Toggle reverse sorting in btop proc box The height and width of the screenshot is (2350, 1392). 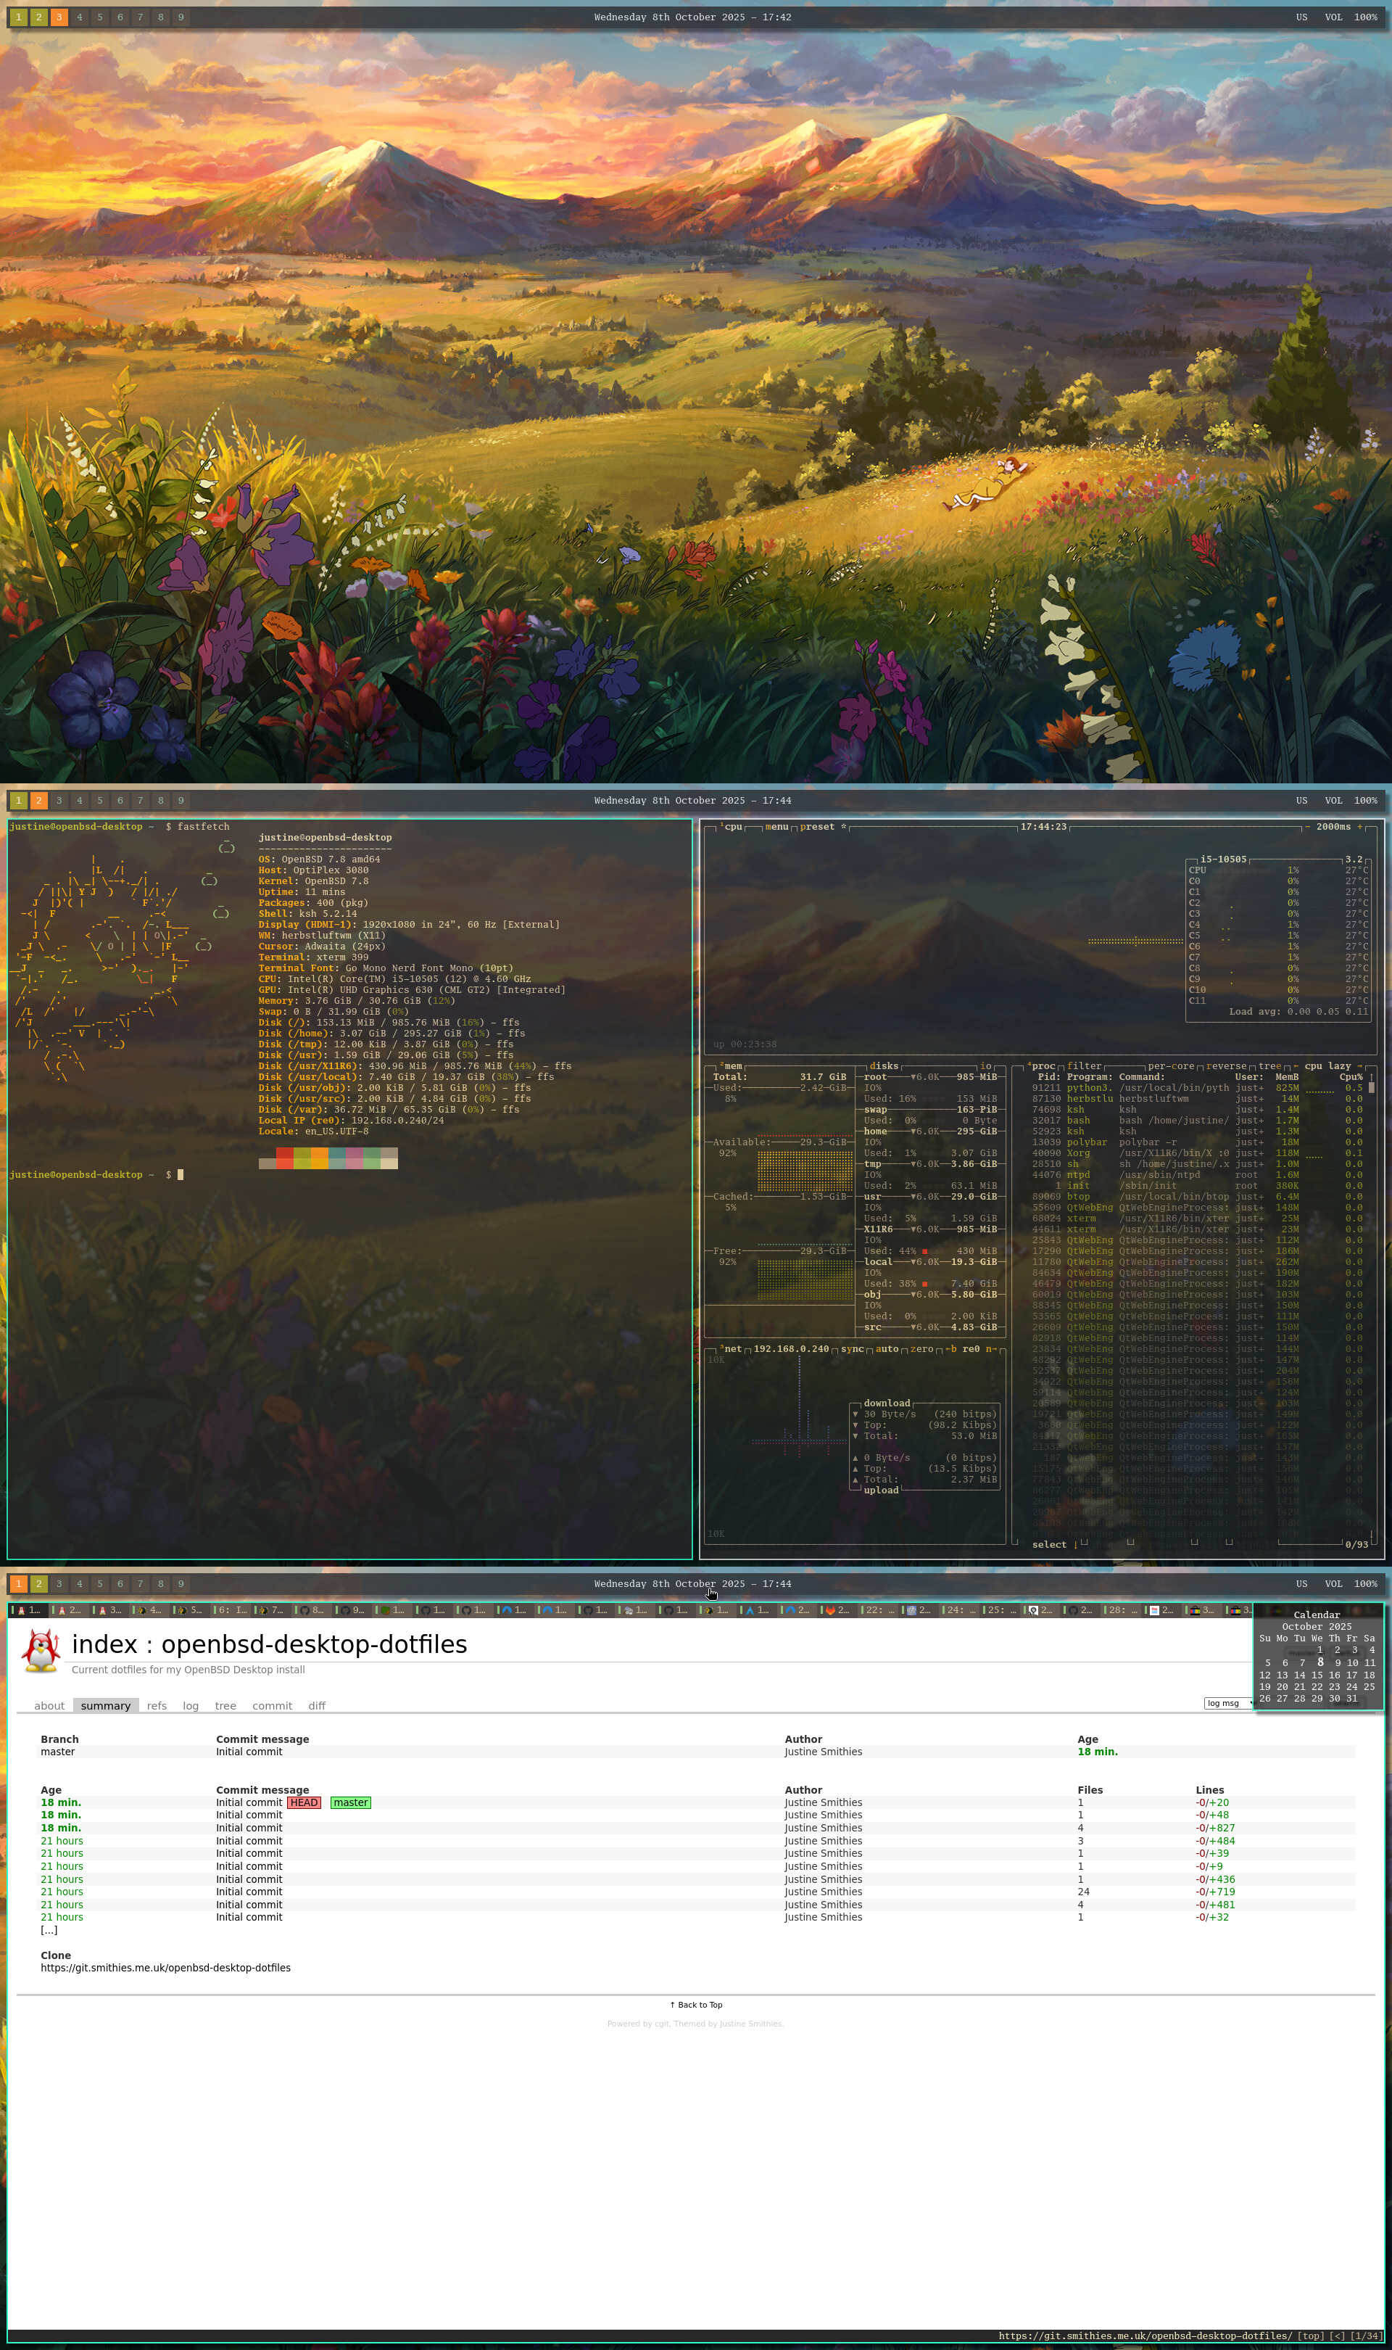click(x=1228, y=1065)
